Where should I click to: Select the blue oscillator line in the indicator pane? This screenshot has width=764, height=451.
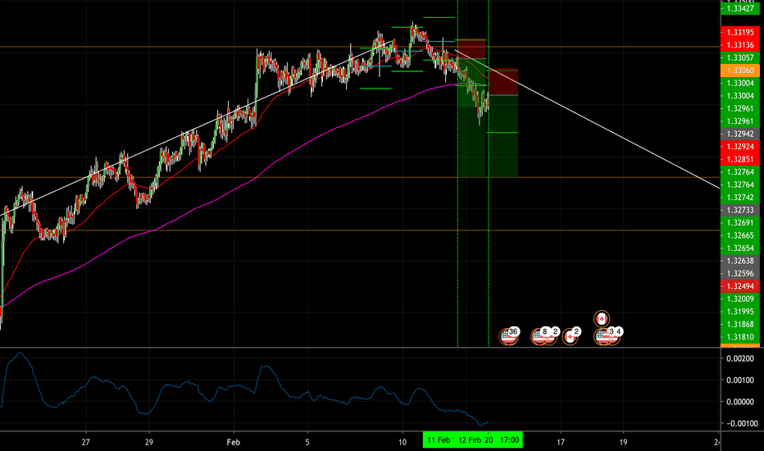pyautogui.click(x=243, y=386)
